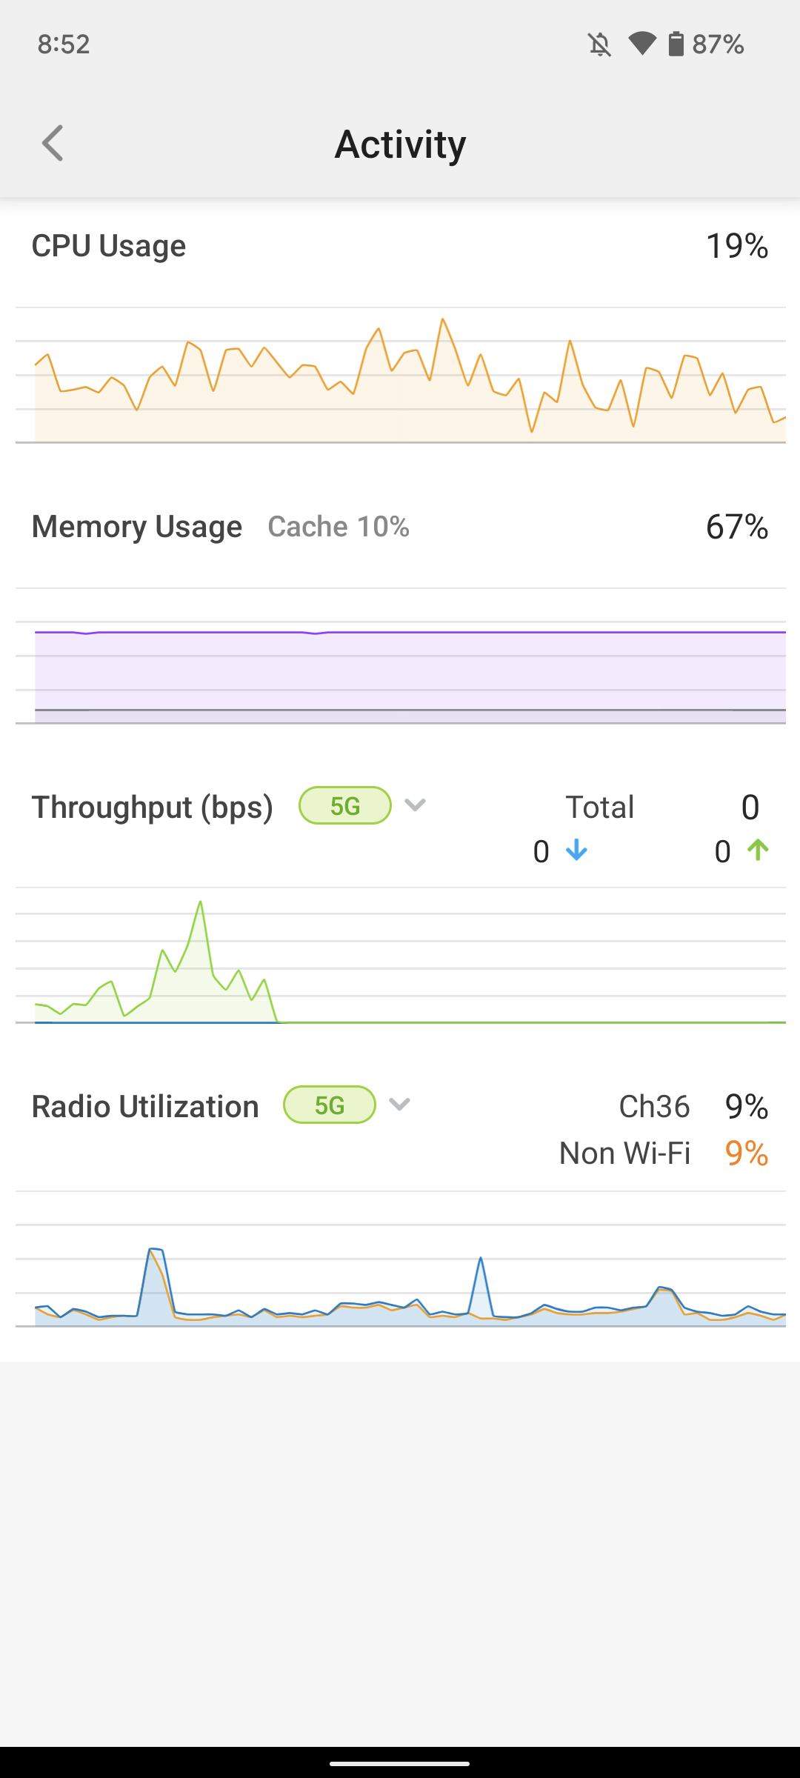The height and width of the screenshot is (1778, 800).
Task: Tap the battery status icon
Action: click(676, 44)
